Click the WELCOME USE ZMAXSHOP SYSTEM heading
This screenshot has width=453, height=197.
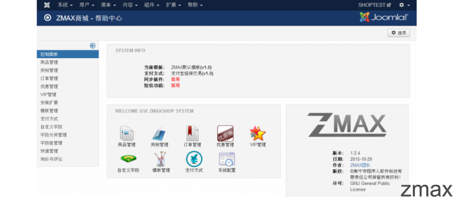154,111
